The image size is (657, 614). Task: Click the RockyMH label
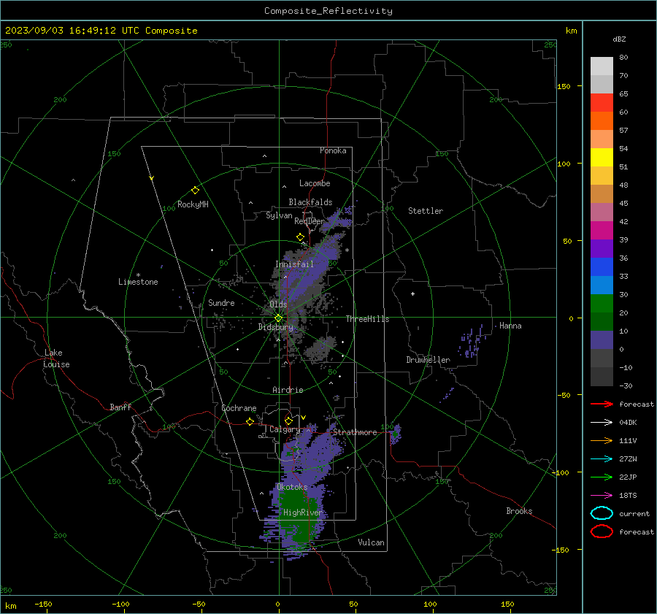[x=193, y=204]
